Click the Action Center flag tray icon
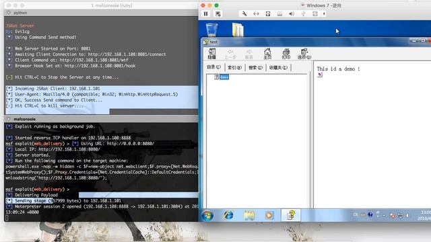431x242 pixels. (392, 216)
